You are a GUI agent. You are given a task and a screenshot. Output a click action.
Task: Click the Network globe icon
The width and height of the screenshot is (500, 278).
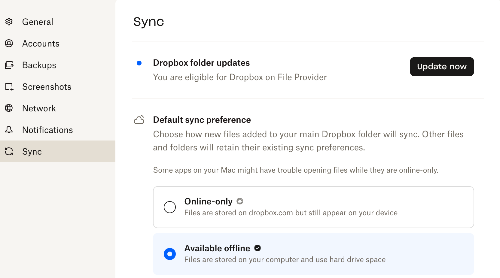click(x=9, y=108)
